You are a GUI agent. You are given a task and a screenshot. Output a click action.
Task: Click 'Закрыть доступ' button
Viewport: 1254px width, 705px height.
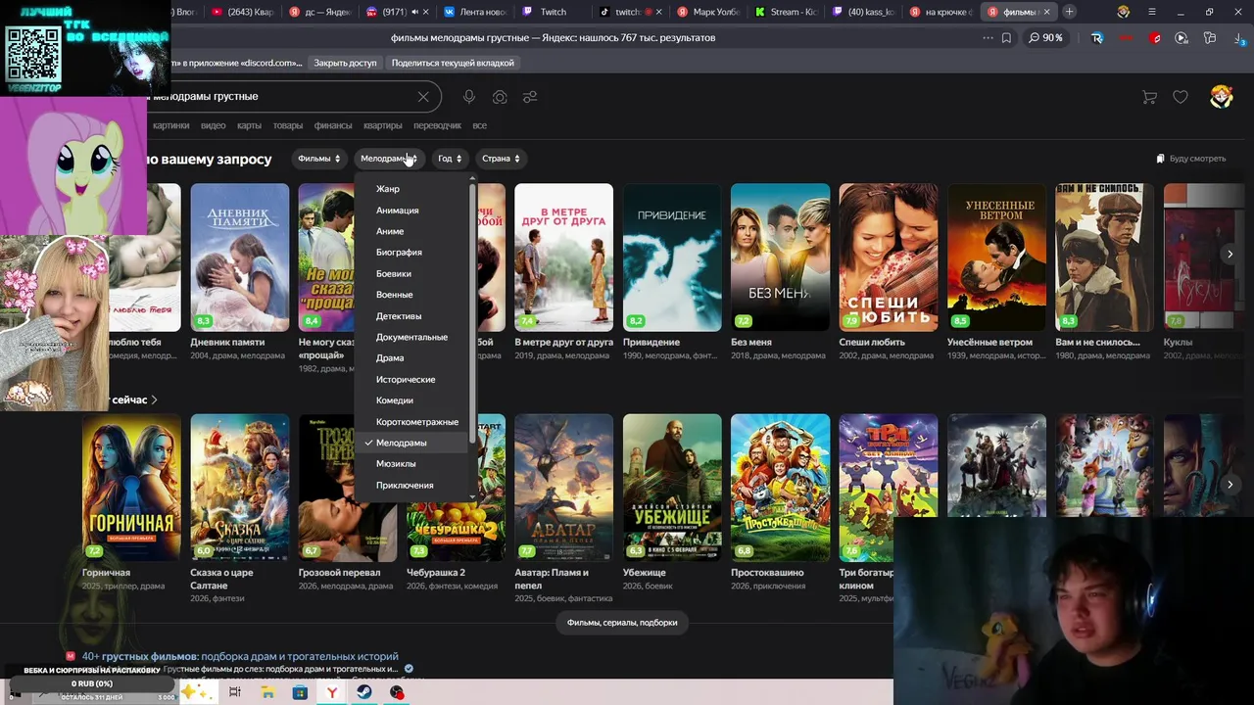345,63
